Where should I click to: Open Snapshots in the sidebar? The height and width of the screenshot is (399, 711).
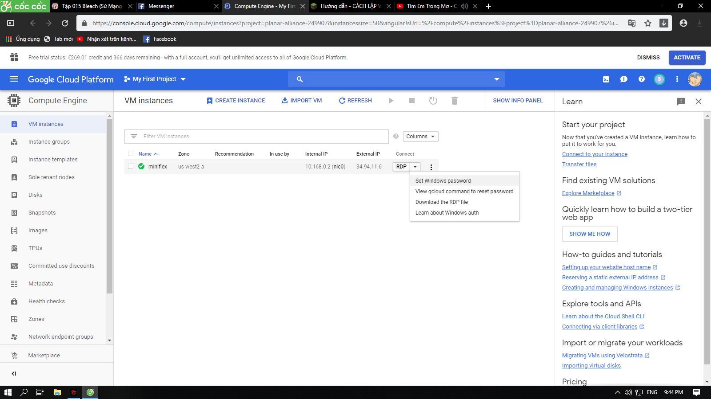click(x=42, y=213)
